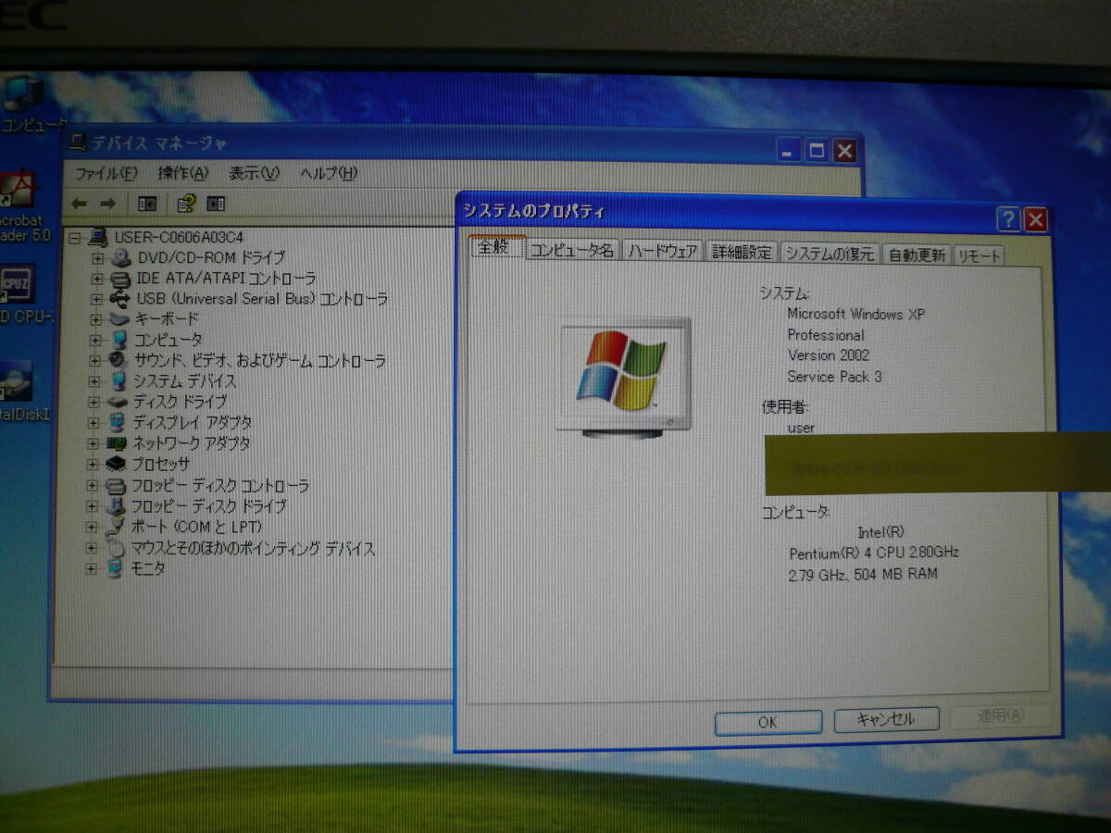The height and width of the screenshot is (833, 1111).
Task: Switch to the コンピュータ名 tab
Action: (573, 251)
